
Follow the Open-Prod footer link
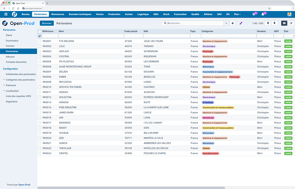point(24,185)
